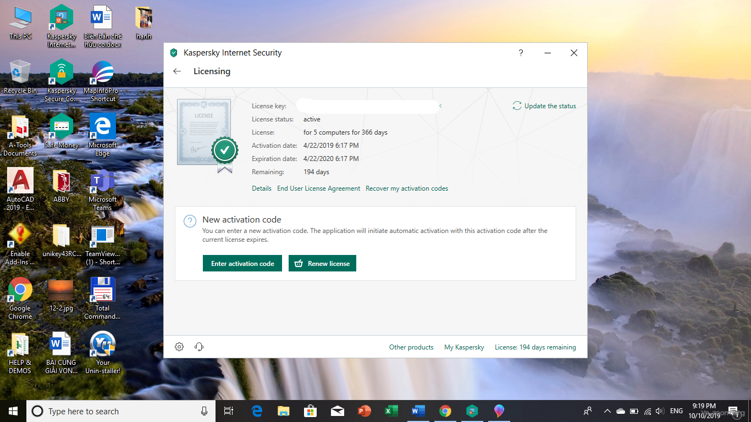This screenshot has height=422, width=751.
Task: Show hidden system tray icons
Action: [x=607, y=411]
